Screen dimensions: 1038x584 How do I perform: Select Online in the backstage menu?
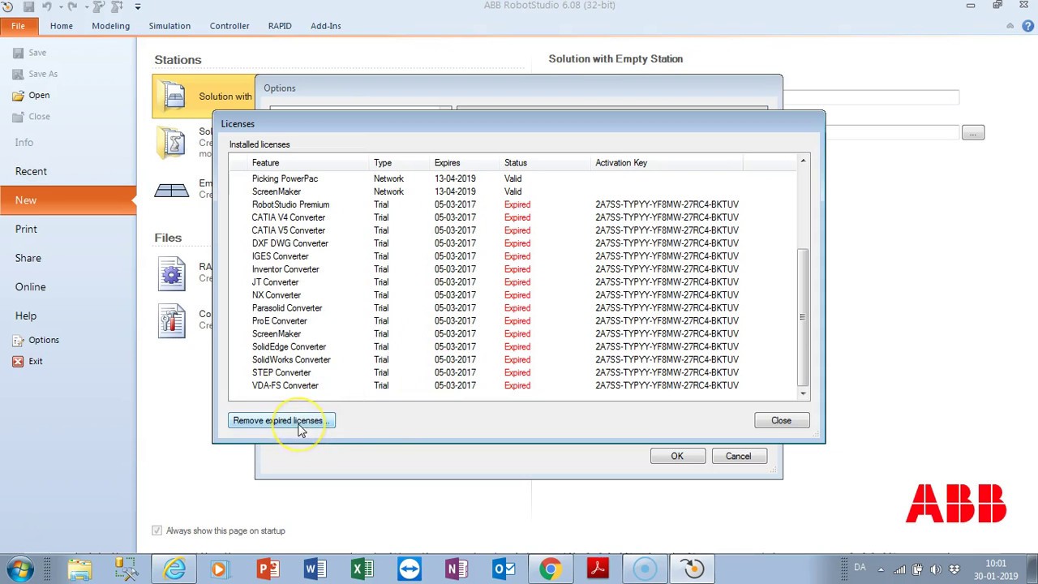click(30, 286)
